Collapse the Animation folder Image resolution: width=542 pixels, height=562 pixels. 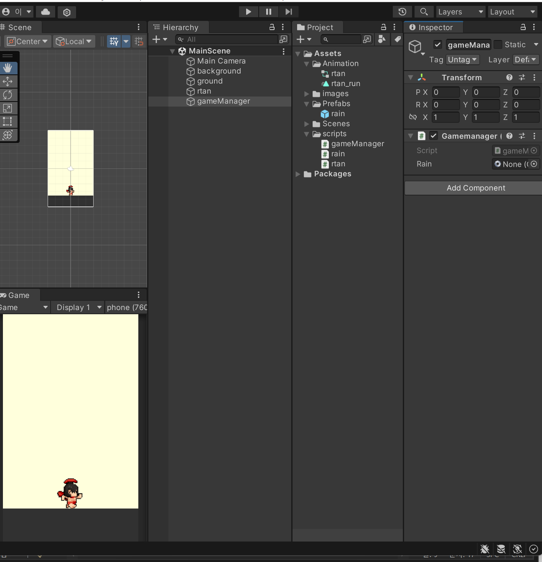pos(307,64)
